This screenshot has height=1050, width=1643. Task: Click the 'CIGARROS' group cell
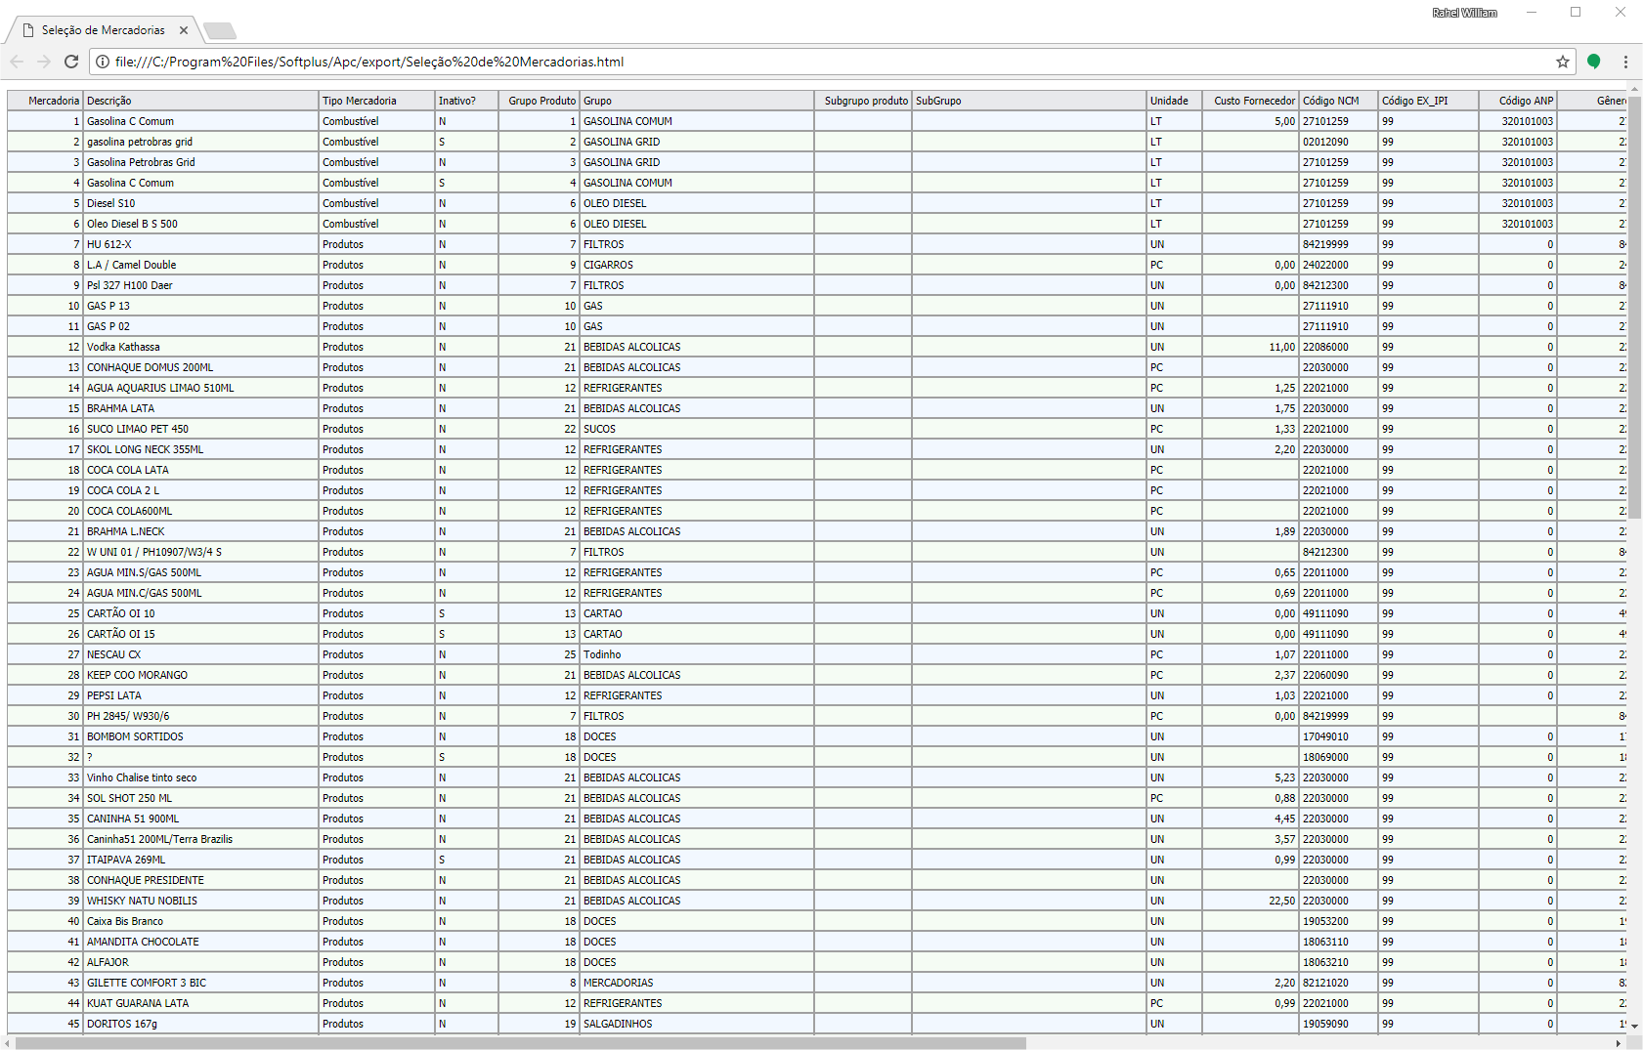click(697, 265)
